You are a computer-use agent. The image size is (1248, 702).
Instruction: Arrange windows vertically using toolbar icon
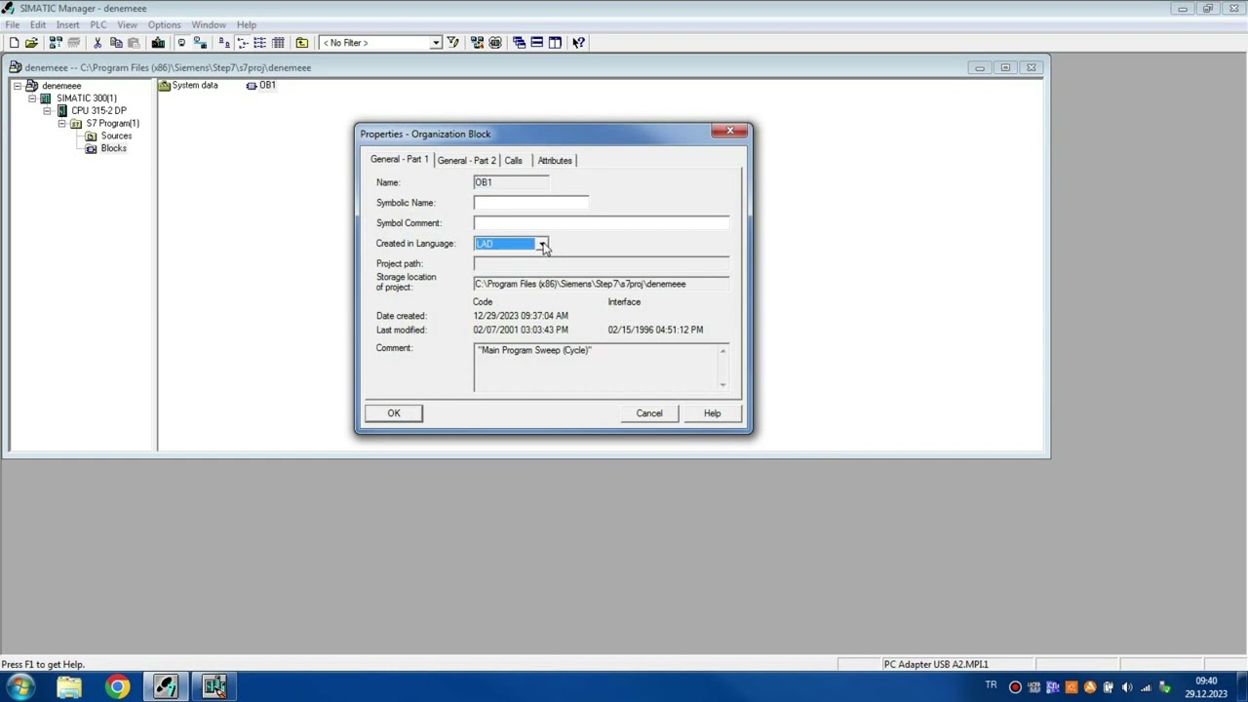click(x=555, y=43)
